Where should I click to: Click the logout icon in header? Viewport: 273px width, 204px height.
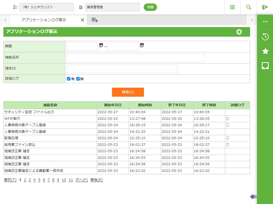tap(265, 7)
